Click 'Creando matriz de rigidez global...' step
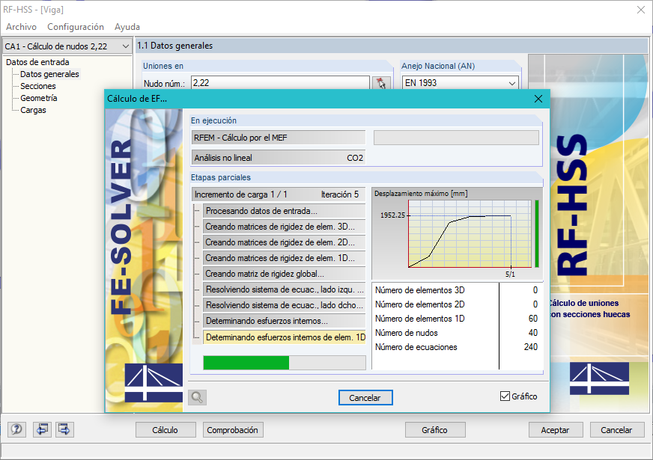The image size is (653, 460). click(284, 274)
